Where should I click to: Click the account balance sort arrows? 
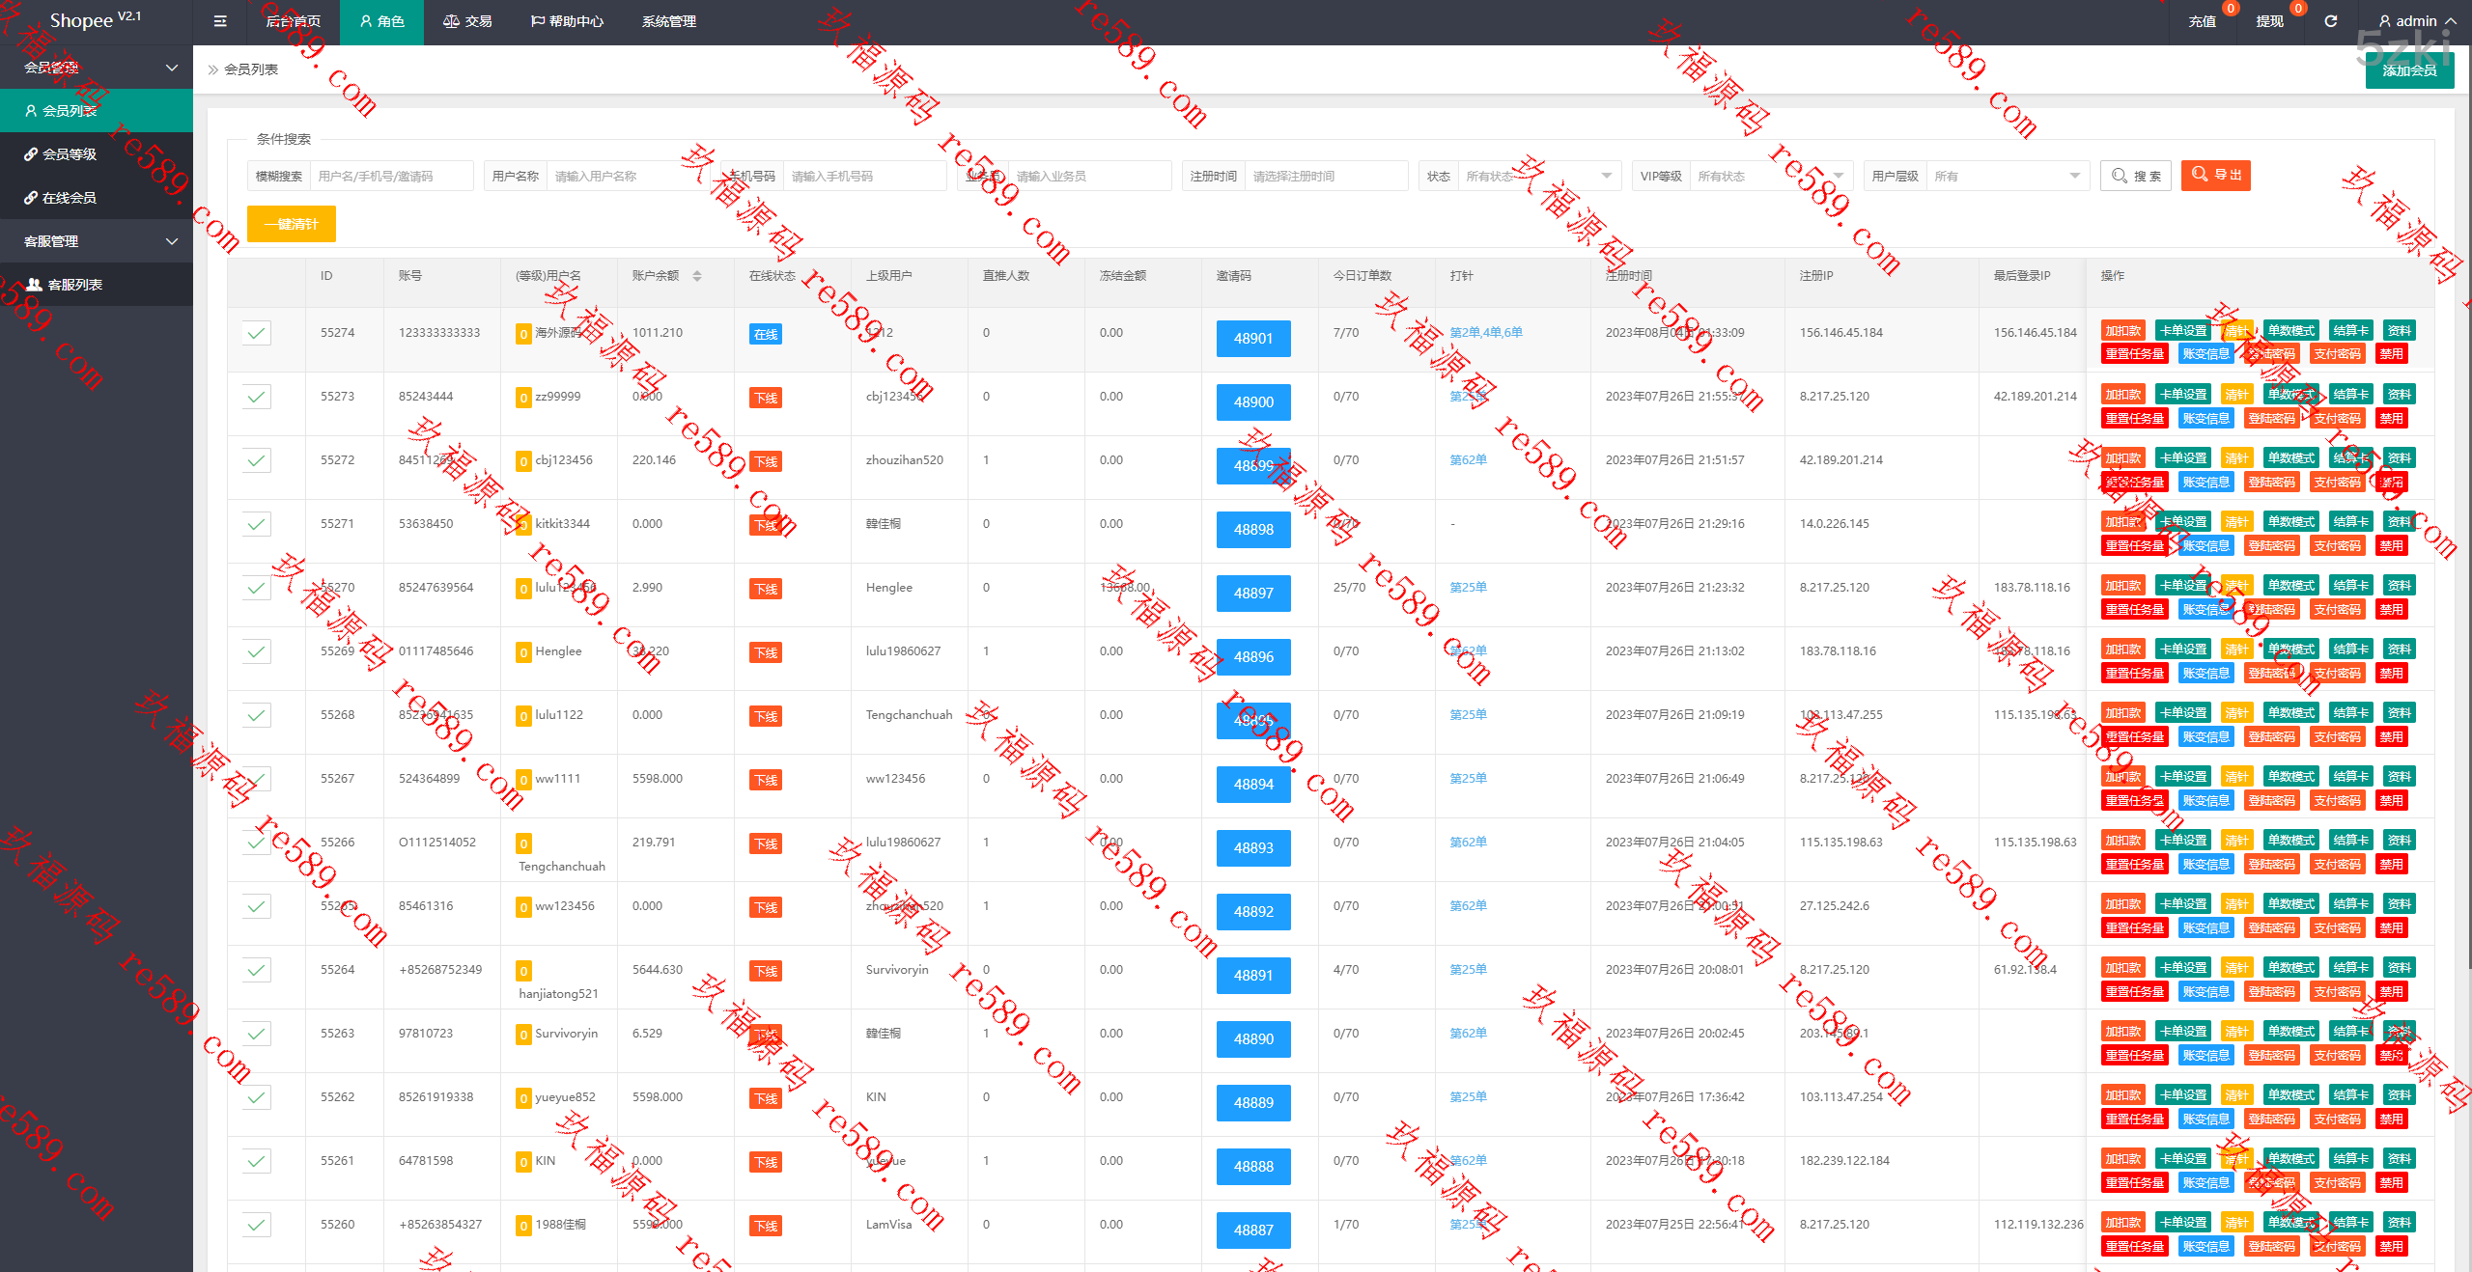(696, 276)
